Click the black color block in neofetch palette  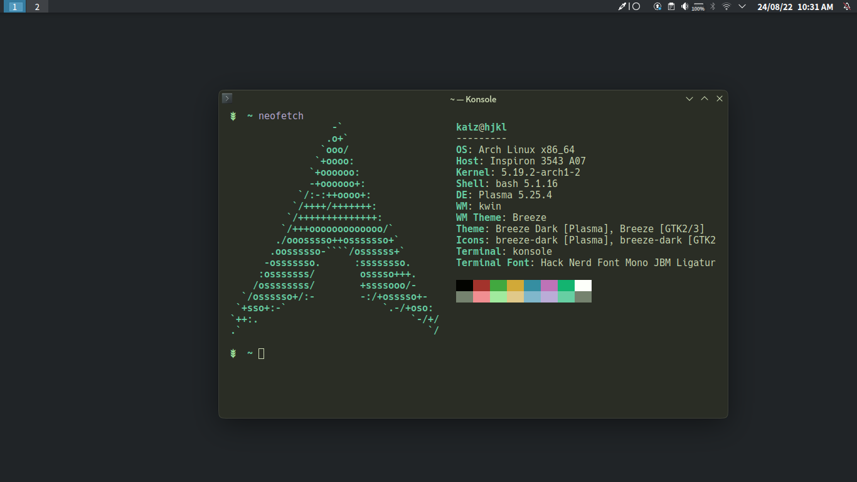[464, 286]
